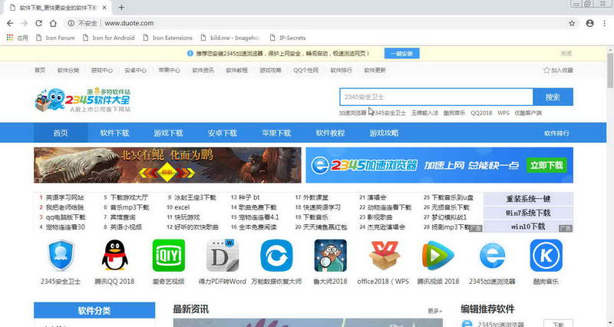Viewport: 614px width, 327px height.
Task: Open the 安卓下载 navigation tab
Action: click(223, 133)
